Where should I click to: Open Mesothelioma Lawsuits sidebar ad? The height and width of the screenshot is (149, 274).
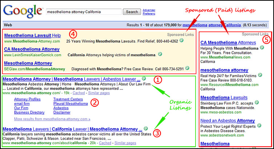[224, 98]
